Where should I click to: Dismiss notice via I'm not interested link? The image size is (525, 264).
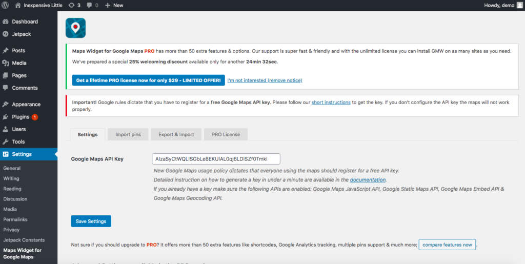(265, 80)
